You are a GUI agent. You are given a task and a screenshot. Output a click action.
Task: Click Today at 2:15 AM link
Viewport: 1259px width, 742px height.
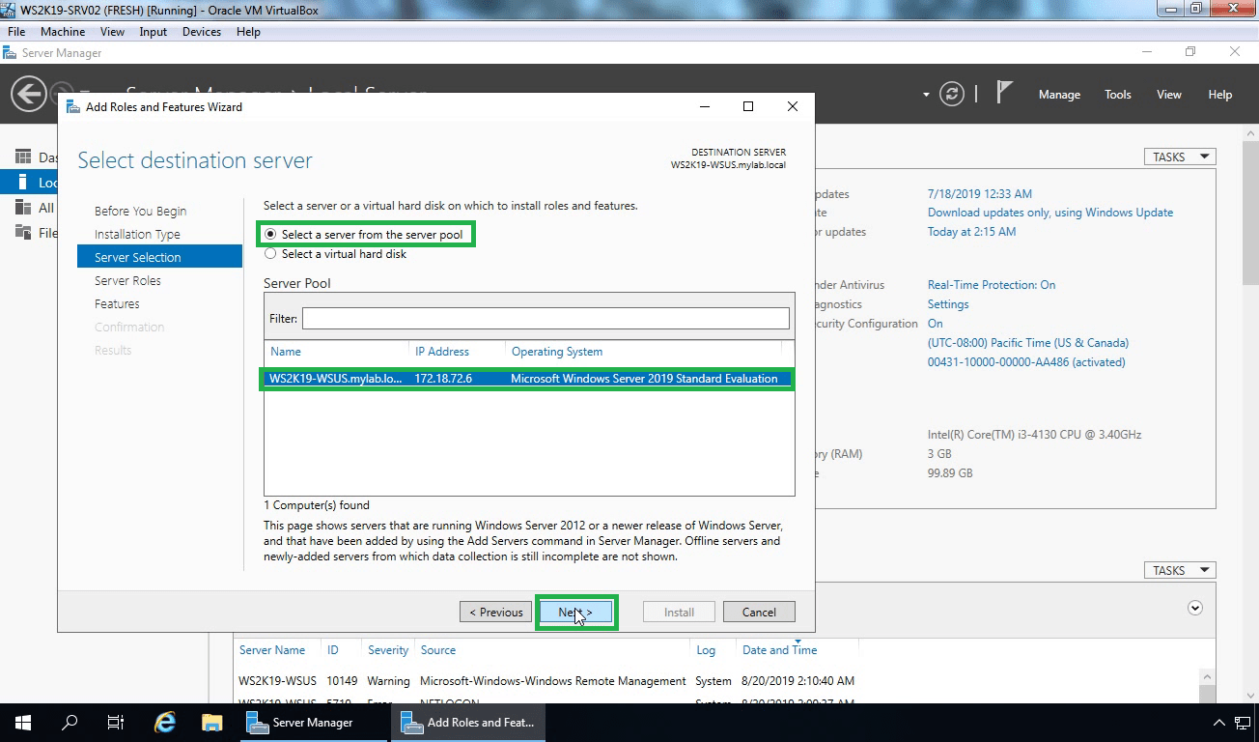pyautogui.click(x=971, y=232)
